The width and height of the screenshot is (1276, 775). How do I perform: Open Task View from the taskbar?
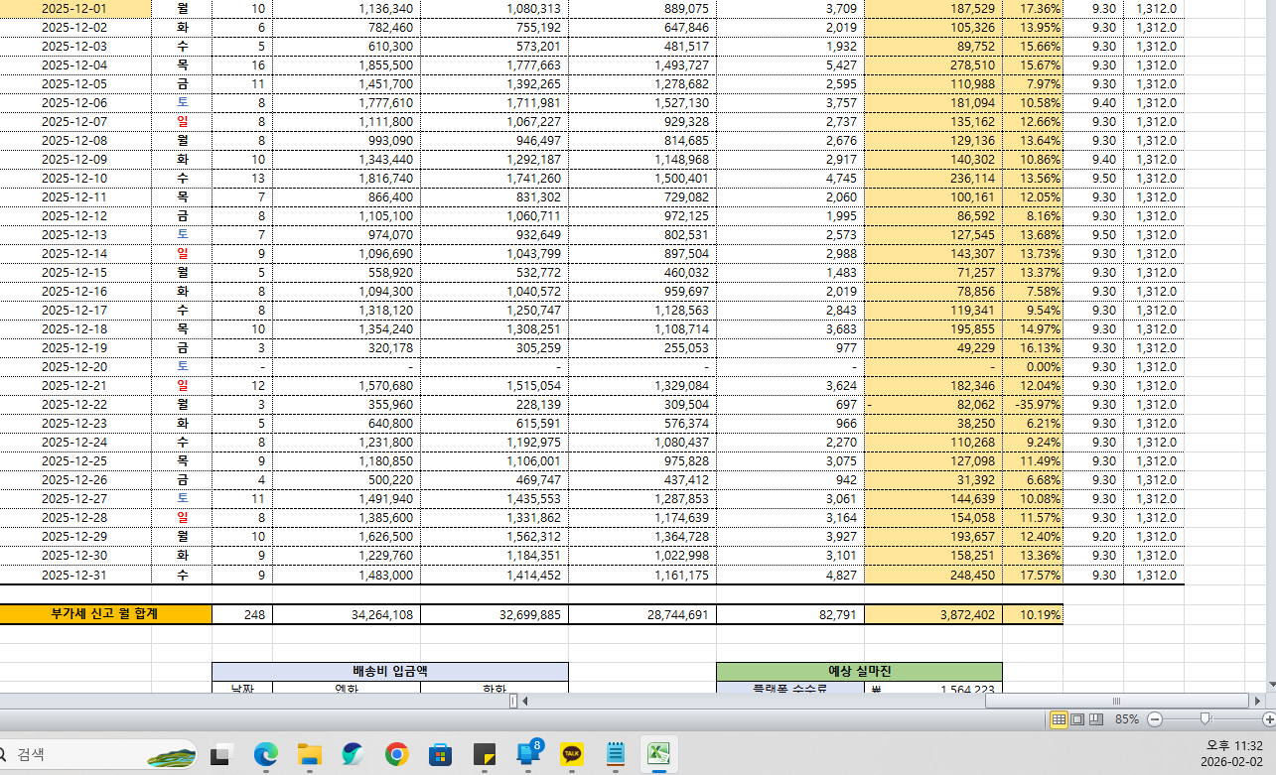(x=221, y=755)
